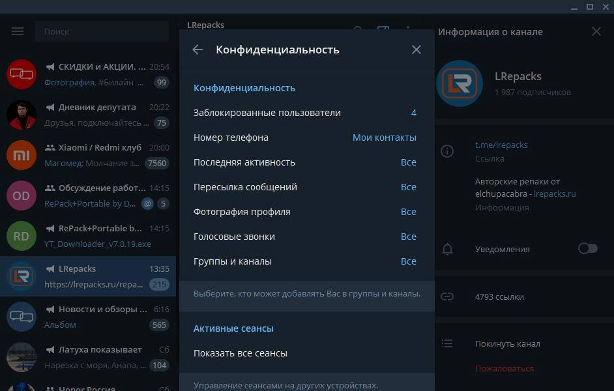This screenshot has height=391, width=614.
Task: Click Покинуть канал
Action: click(x=508, y=343)
